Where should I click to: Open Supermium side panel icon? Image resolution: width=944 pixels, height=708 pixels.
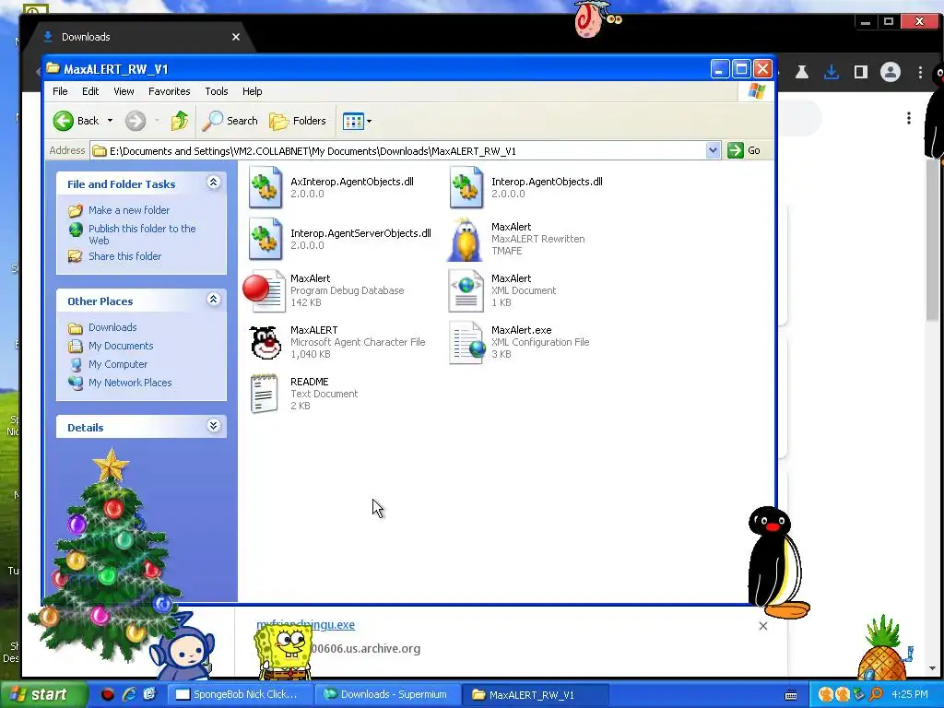(861, 72)
